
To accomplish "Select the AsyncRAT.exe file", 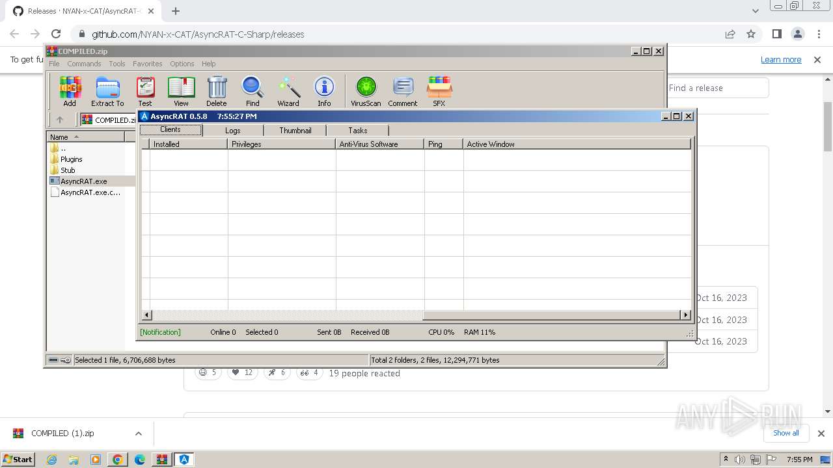I will point(83,181).
